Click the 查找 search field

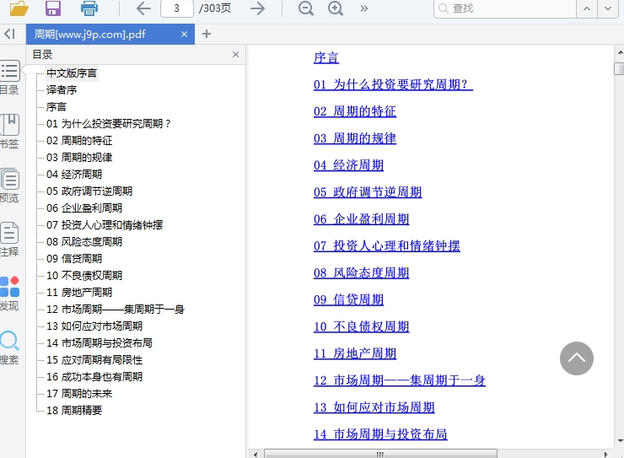504,8
